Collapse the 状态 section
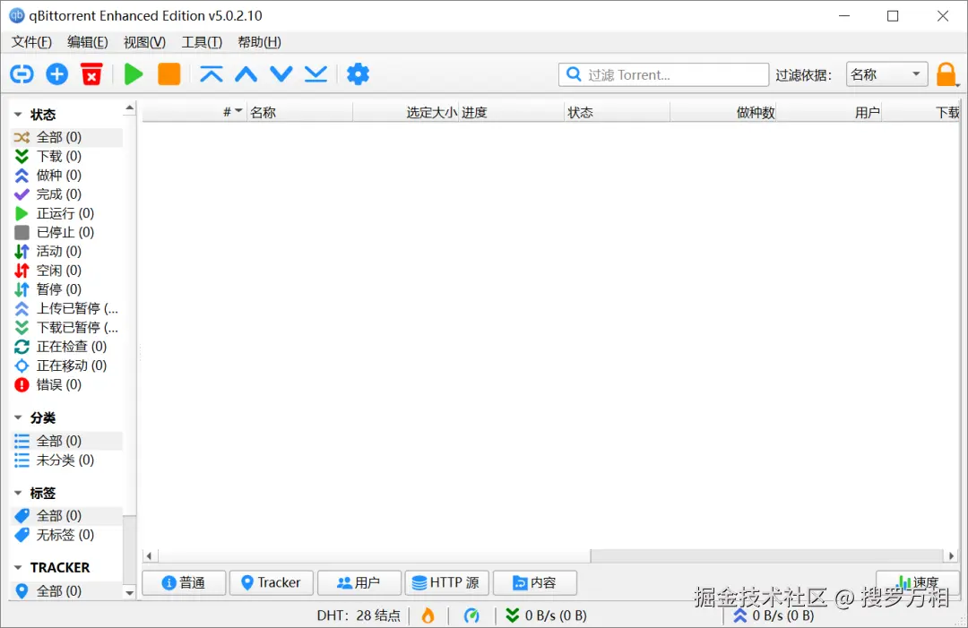This screenshot has height=628, width=968. [x=18, y=115]
